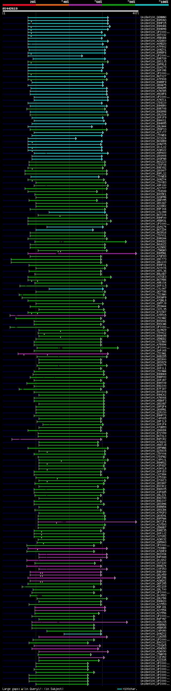Select hit label UniRef100_Q5SN44

click(153, 306)
